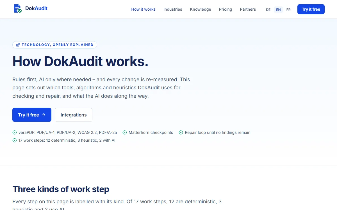
Task: Open the How it works page
Action: click(143, 9)
